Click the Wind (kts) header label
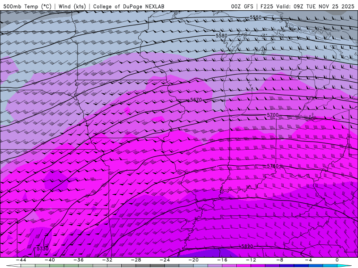358x268 pixels. [x=72, y=6]
